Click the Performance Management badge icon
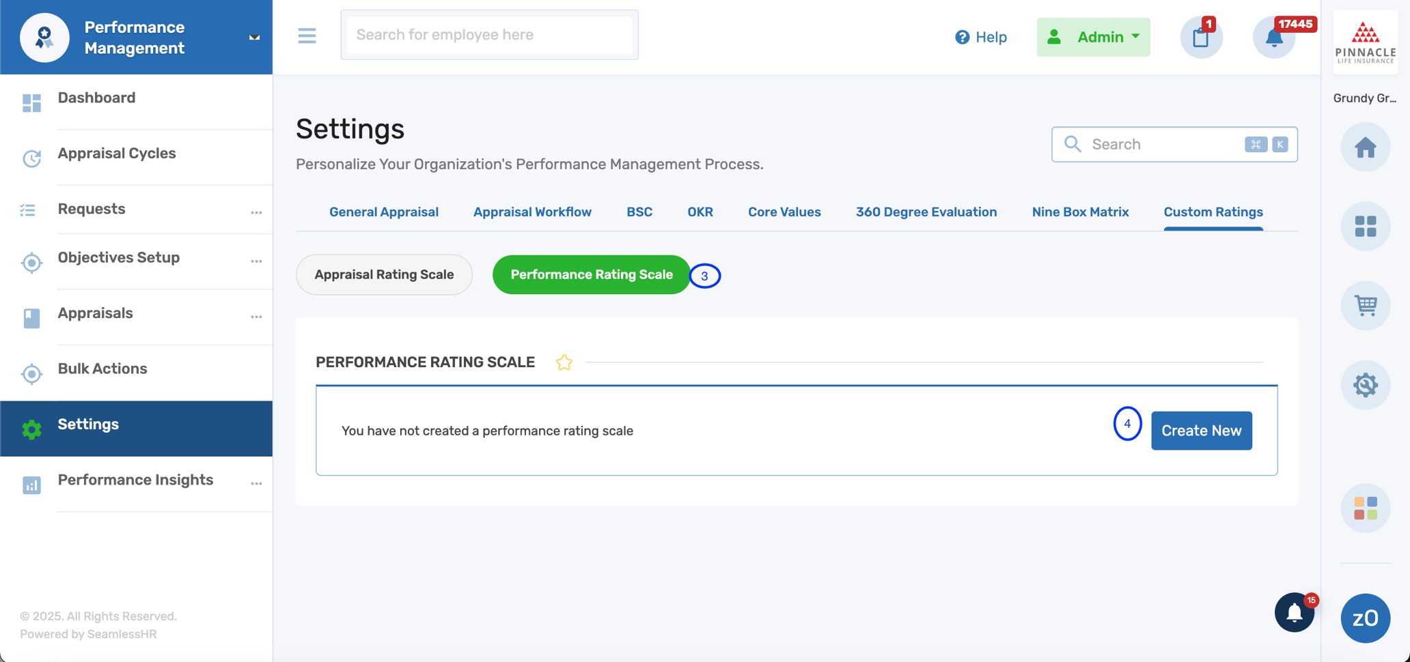This screenshot has height=662, width=1410. [x=44, y=38]
